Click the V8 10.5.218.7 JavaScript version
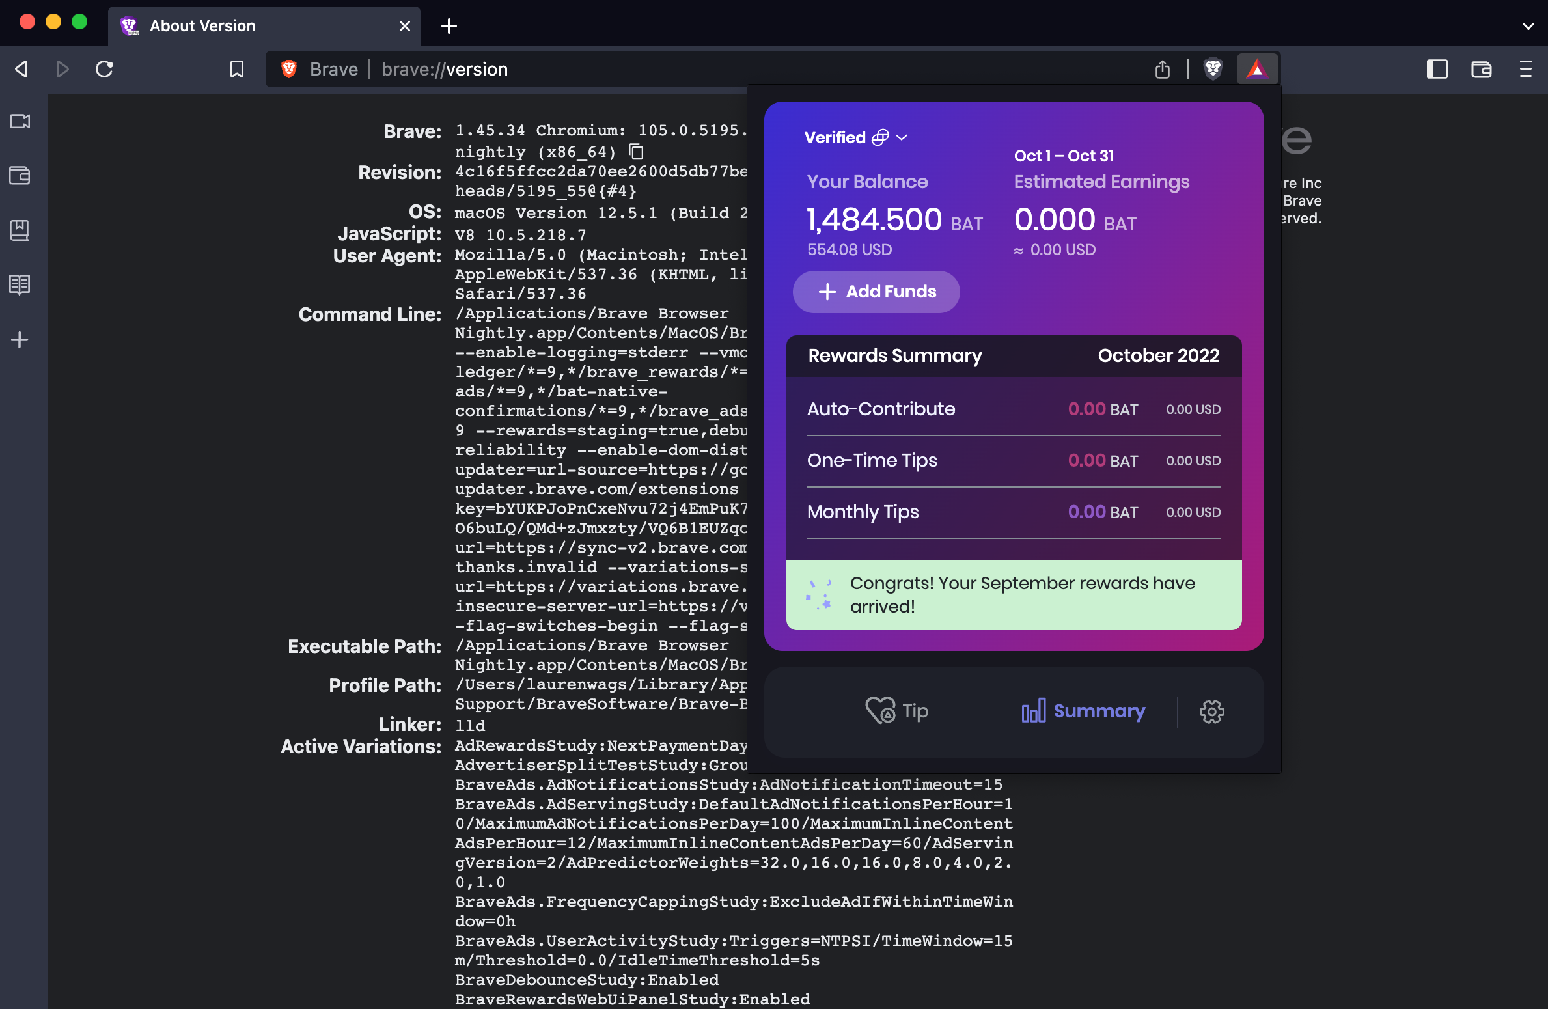The height and width of the screenshot is (1009, 1548). click(x=520, y=235)
